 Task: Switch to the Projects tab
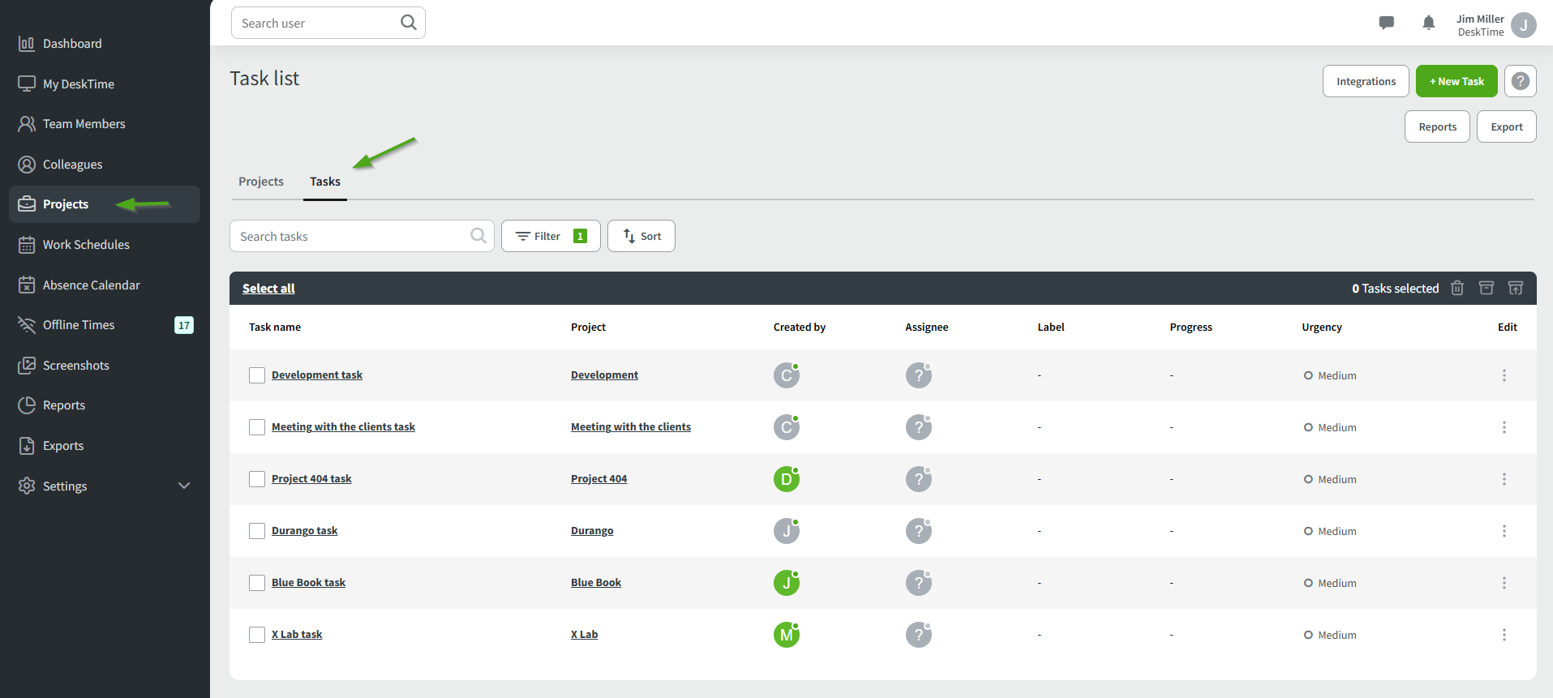(261, 182)
